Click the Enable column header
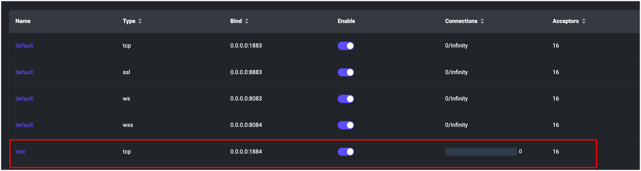 (x=346, y=21)
